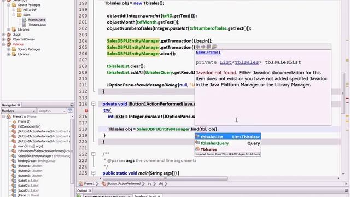Click try in the editor breadcrumb

coord(149,184)
